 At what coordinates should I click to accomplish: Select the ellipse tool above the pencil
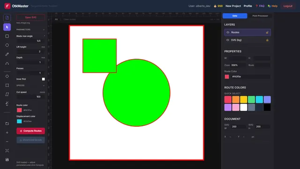click(7, 45)
